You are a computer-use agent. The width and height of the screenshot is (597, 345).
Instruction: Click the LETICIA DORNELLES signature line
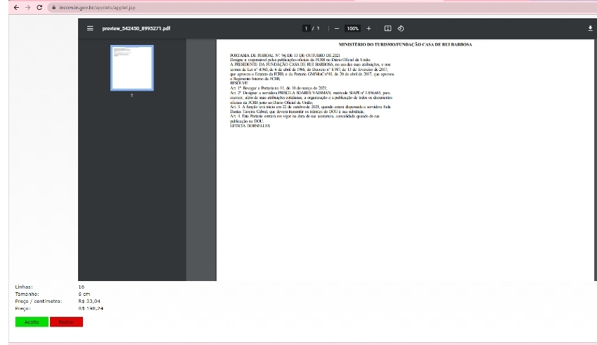250,125
